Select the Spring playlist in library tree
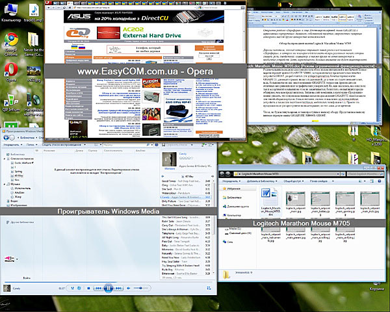The height and width of the screenshot is (312, 390). [x=16, y=172]
